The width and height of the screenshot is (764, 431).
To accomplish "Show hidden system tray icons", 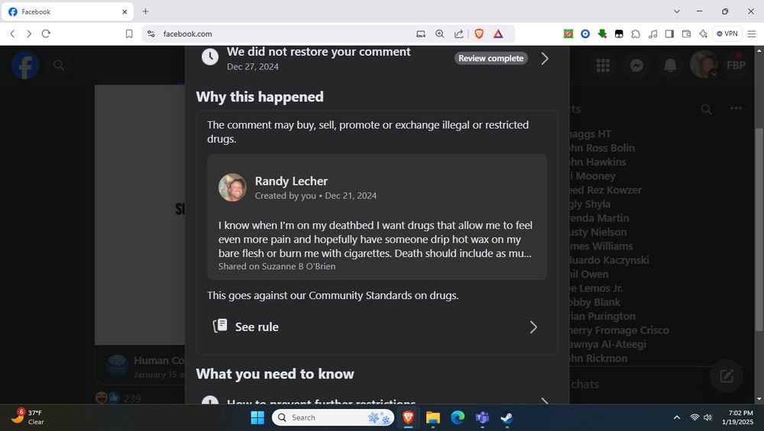I will tap(677, 417).
